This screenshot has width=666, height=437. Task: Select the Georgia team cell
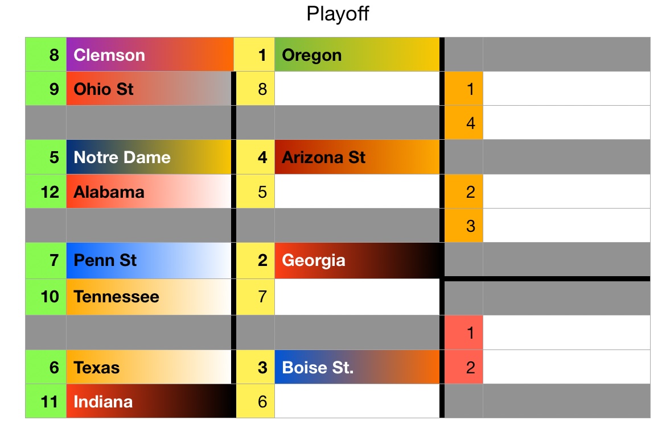click(x=357, y=260)
